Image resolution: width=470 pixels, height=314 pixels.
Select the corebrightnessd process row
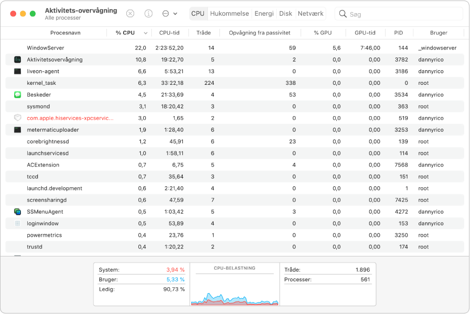click(235, 141)
